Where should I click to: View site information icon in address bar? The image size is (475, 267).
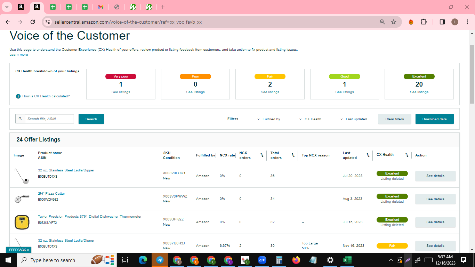[48, 22]
